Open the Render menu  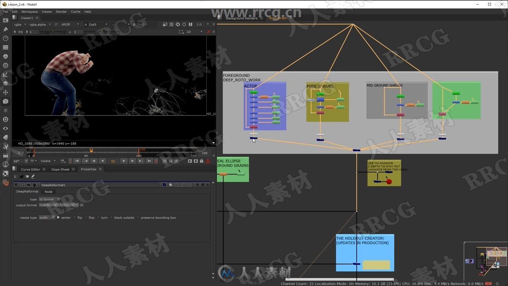(x=61, y=12)
